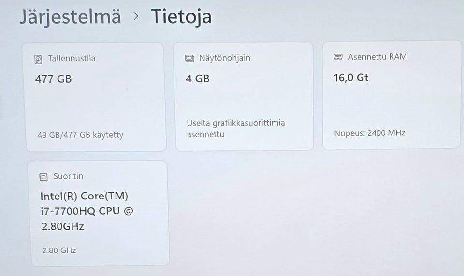The width and height of the screenshot is (464, 276).
Task: Open the Näytönohjain card label
Action: pyautogui.click(x=225, y=58)
